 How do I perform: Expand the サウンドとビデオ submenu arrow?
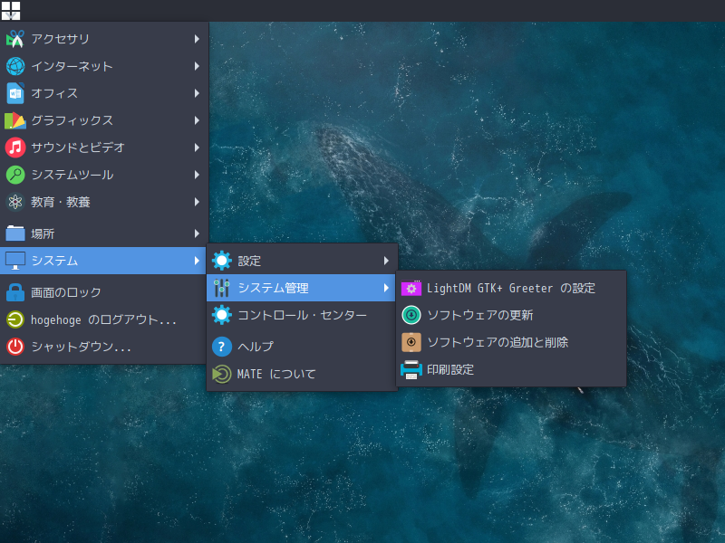pyautogui.click(x=197, y=148)
